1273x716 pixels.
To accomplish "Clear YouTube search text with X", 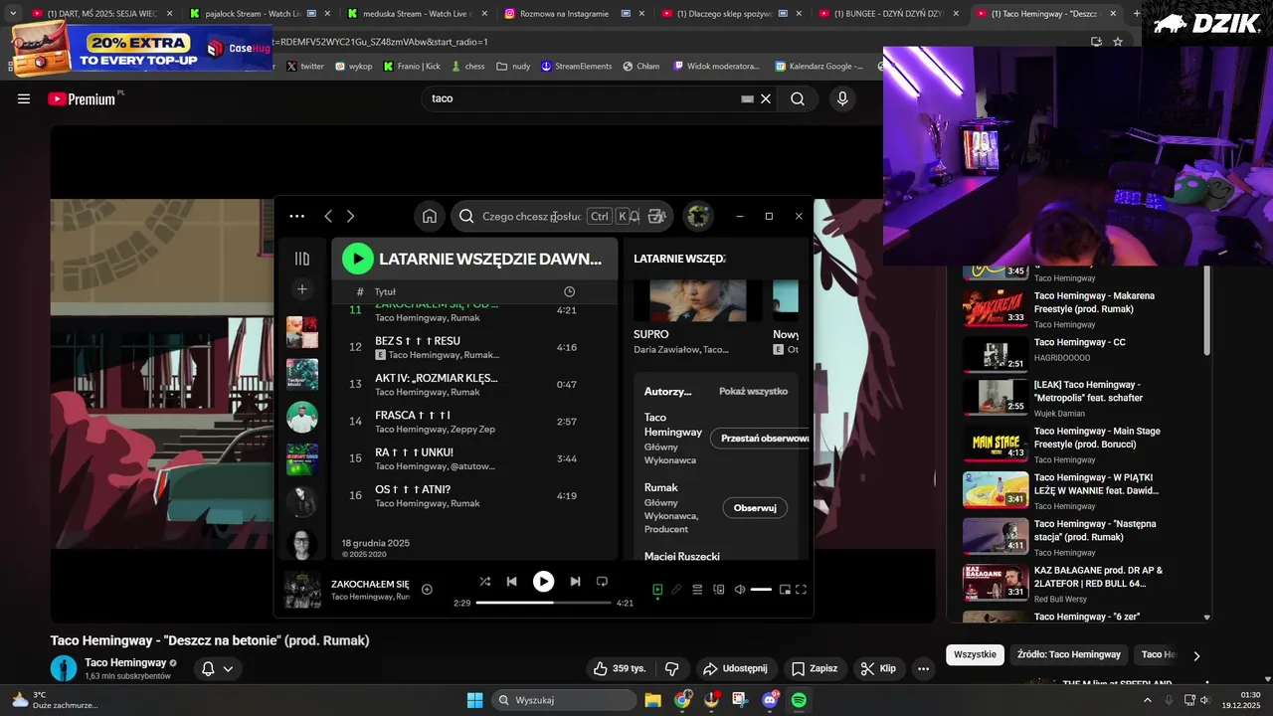I will [766, 99].
